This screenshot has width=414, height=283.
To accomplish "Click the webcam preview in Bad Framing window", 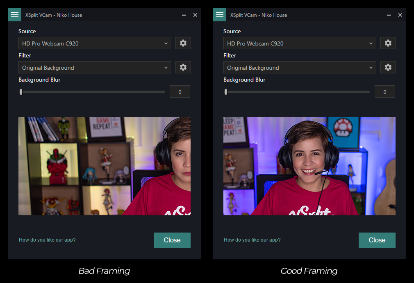I will coord(105,166).
